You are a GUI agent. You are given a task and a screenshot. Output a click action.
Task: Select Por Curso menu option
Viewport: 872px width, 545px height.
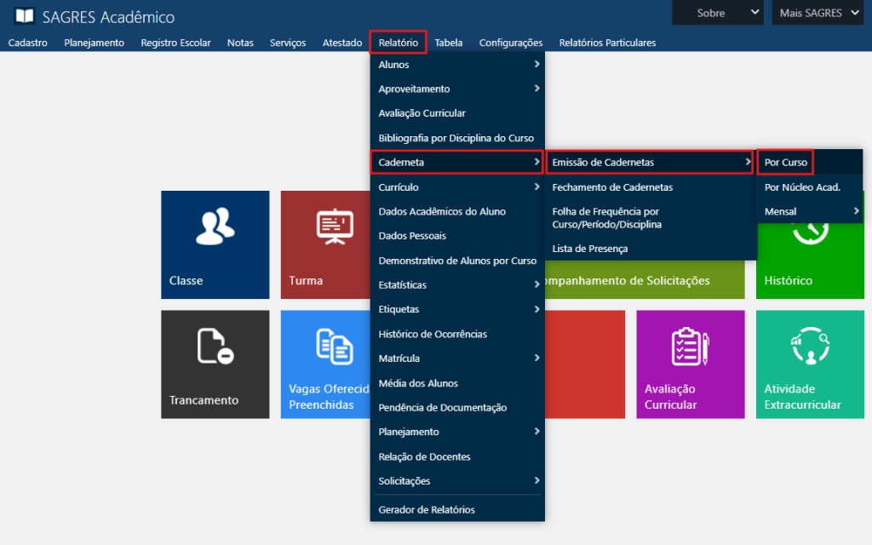785,163
